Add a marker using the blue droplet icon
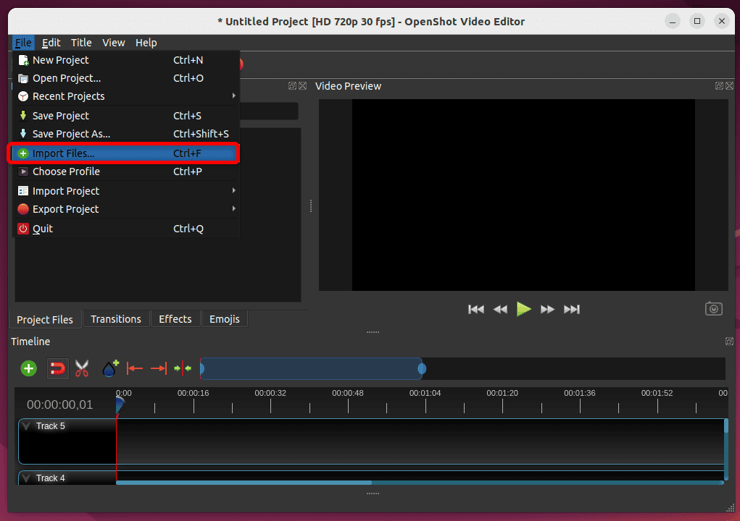 click(109, 368)
